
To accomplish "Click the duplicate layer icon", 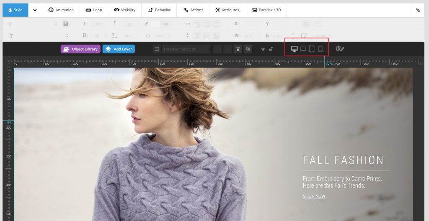I will pyautogui.click(x=248, y=49).
